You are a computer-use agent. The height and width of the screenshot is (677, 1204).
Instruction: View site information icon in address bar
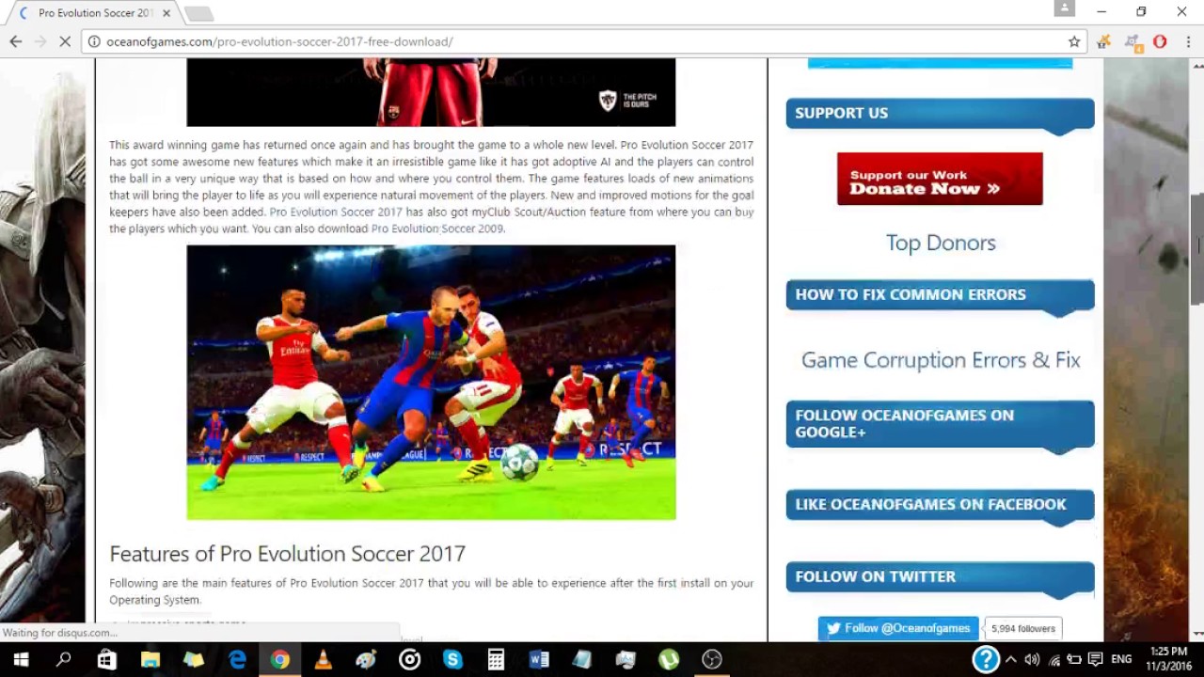94,41
